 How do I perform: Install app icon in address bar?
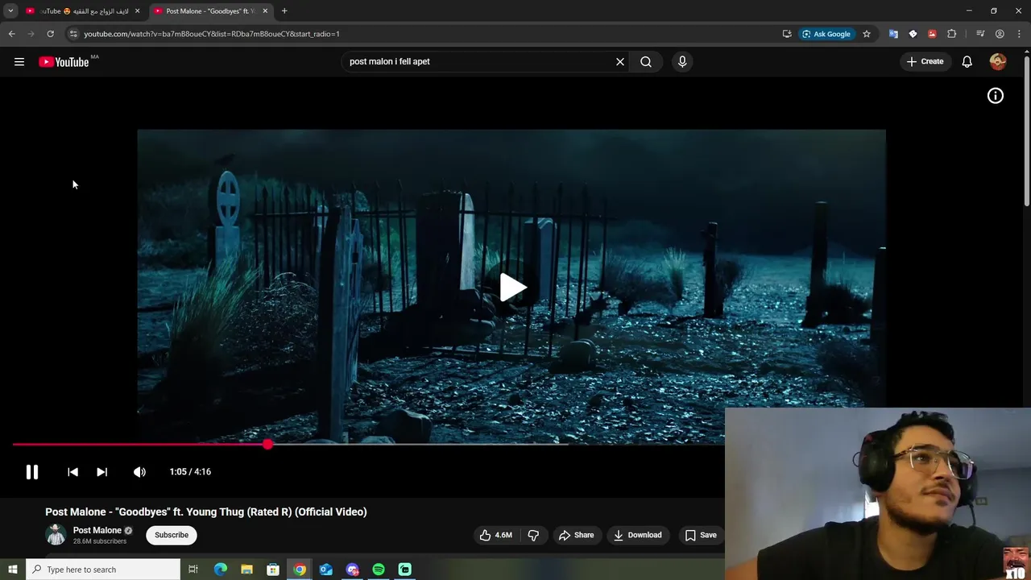coord(787,34)
